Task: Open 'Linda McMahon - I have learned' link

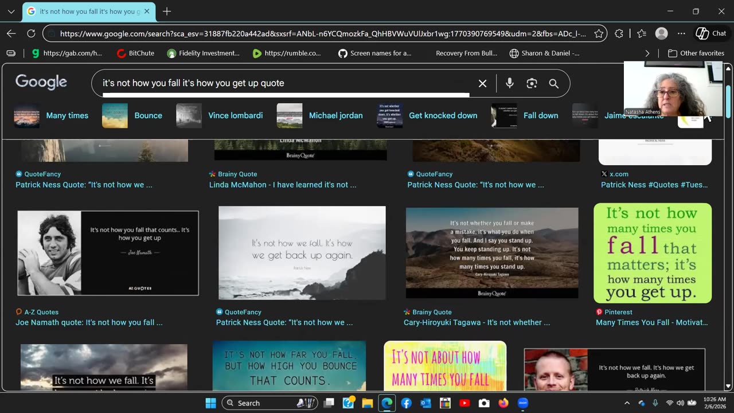Action: [x=283, y=185]
